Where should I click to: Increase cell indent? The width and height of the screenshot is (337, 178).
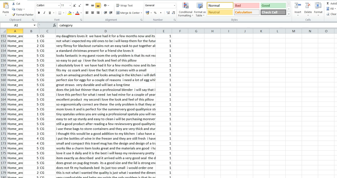111,13
